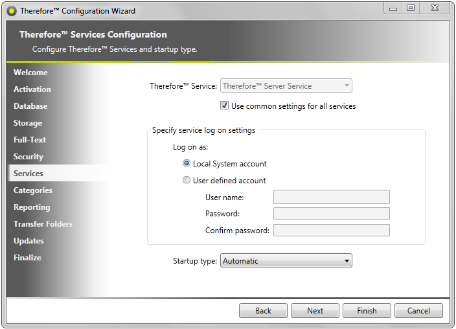Select the Updates step

click(28, 241)
